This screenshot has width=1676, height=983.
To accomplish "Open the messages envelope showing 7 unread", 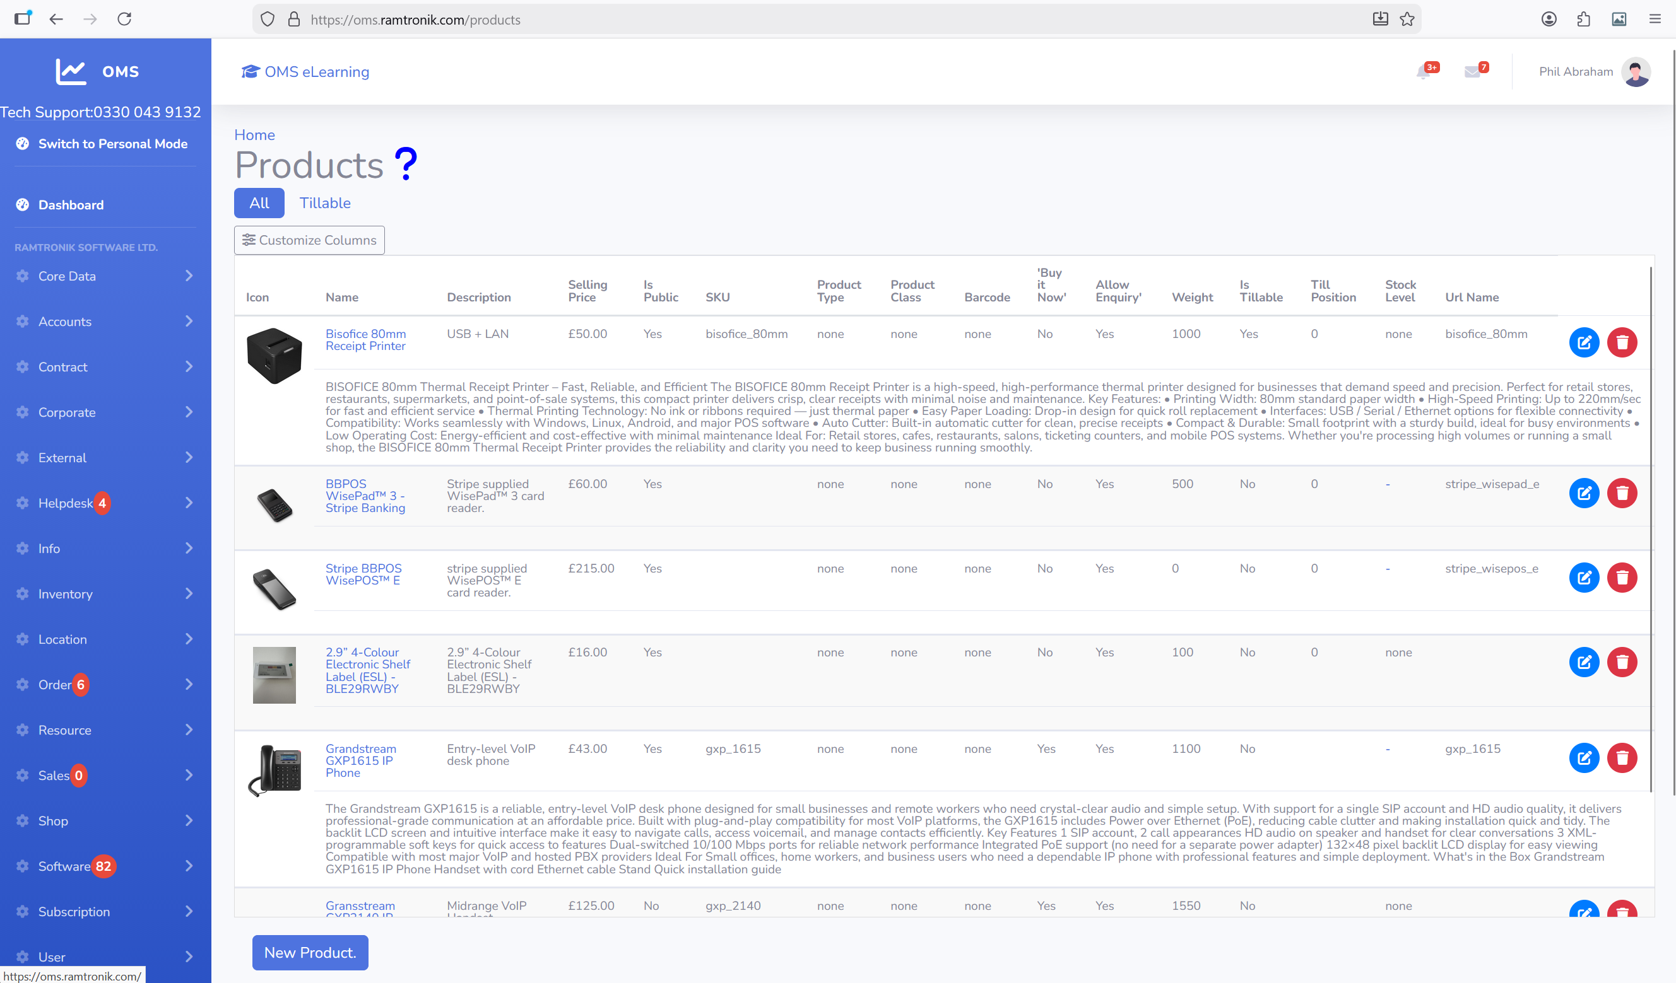I will tap(1473, 71).
